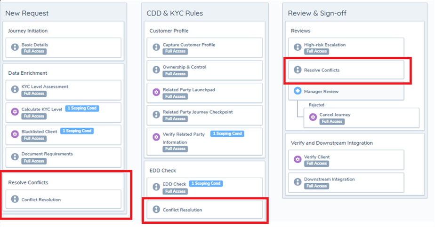The image size is (435, 227).
Task: Select Resolve Conflicts task under Reviews
Action: pos(322,70)
